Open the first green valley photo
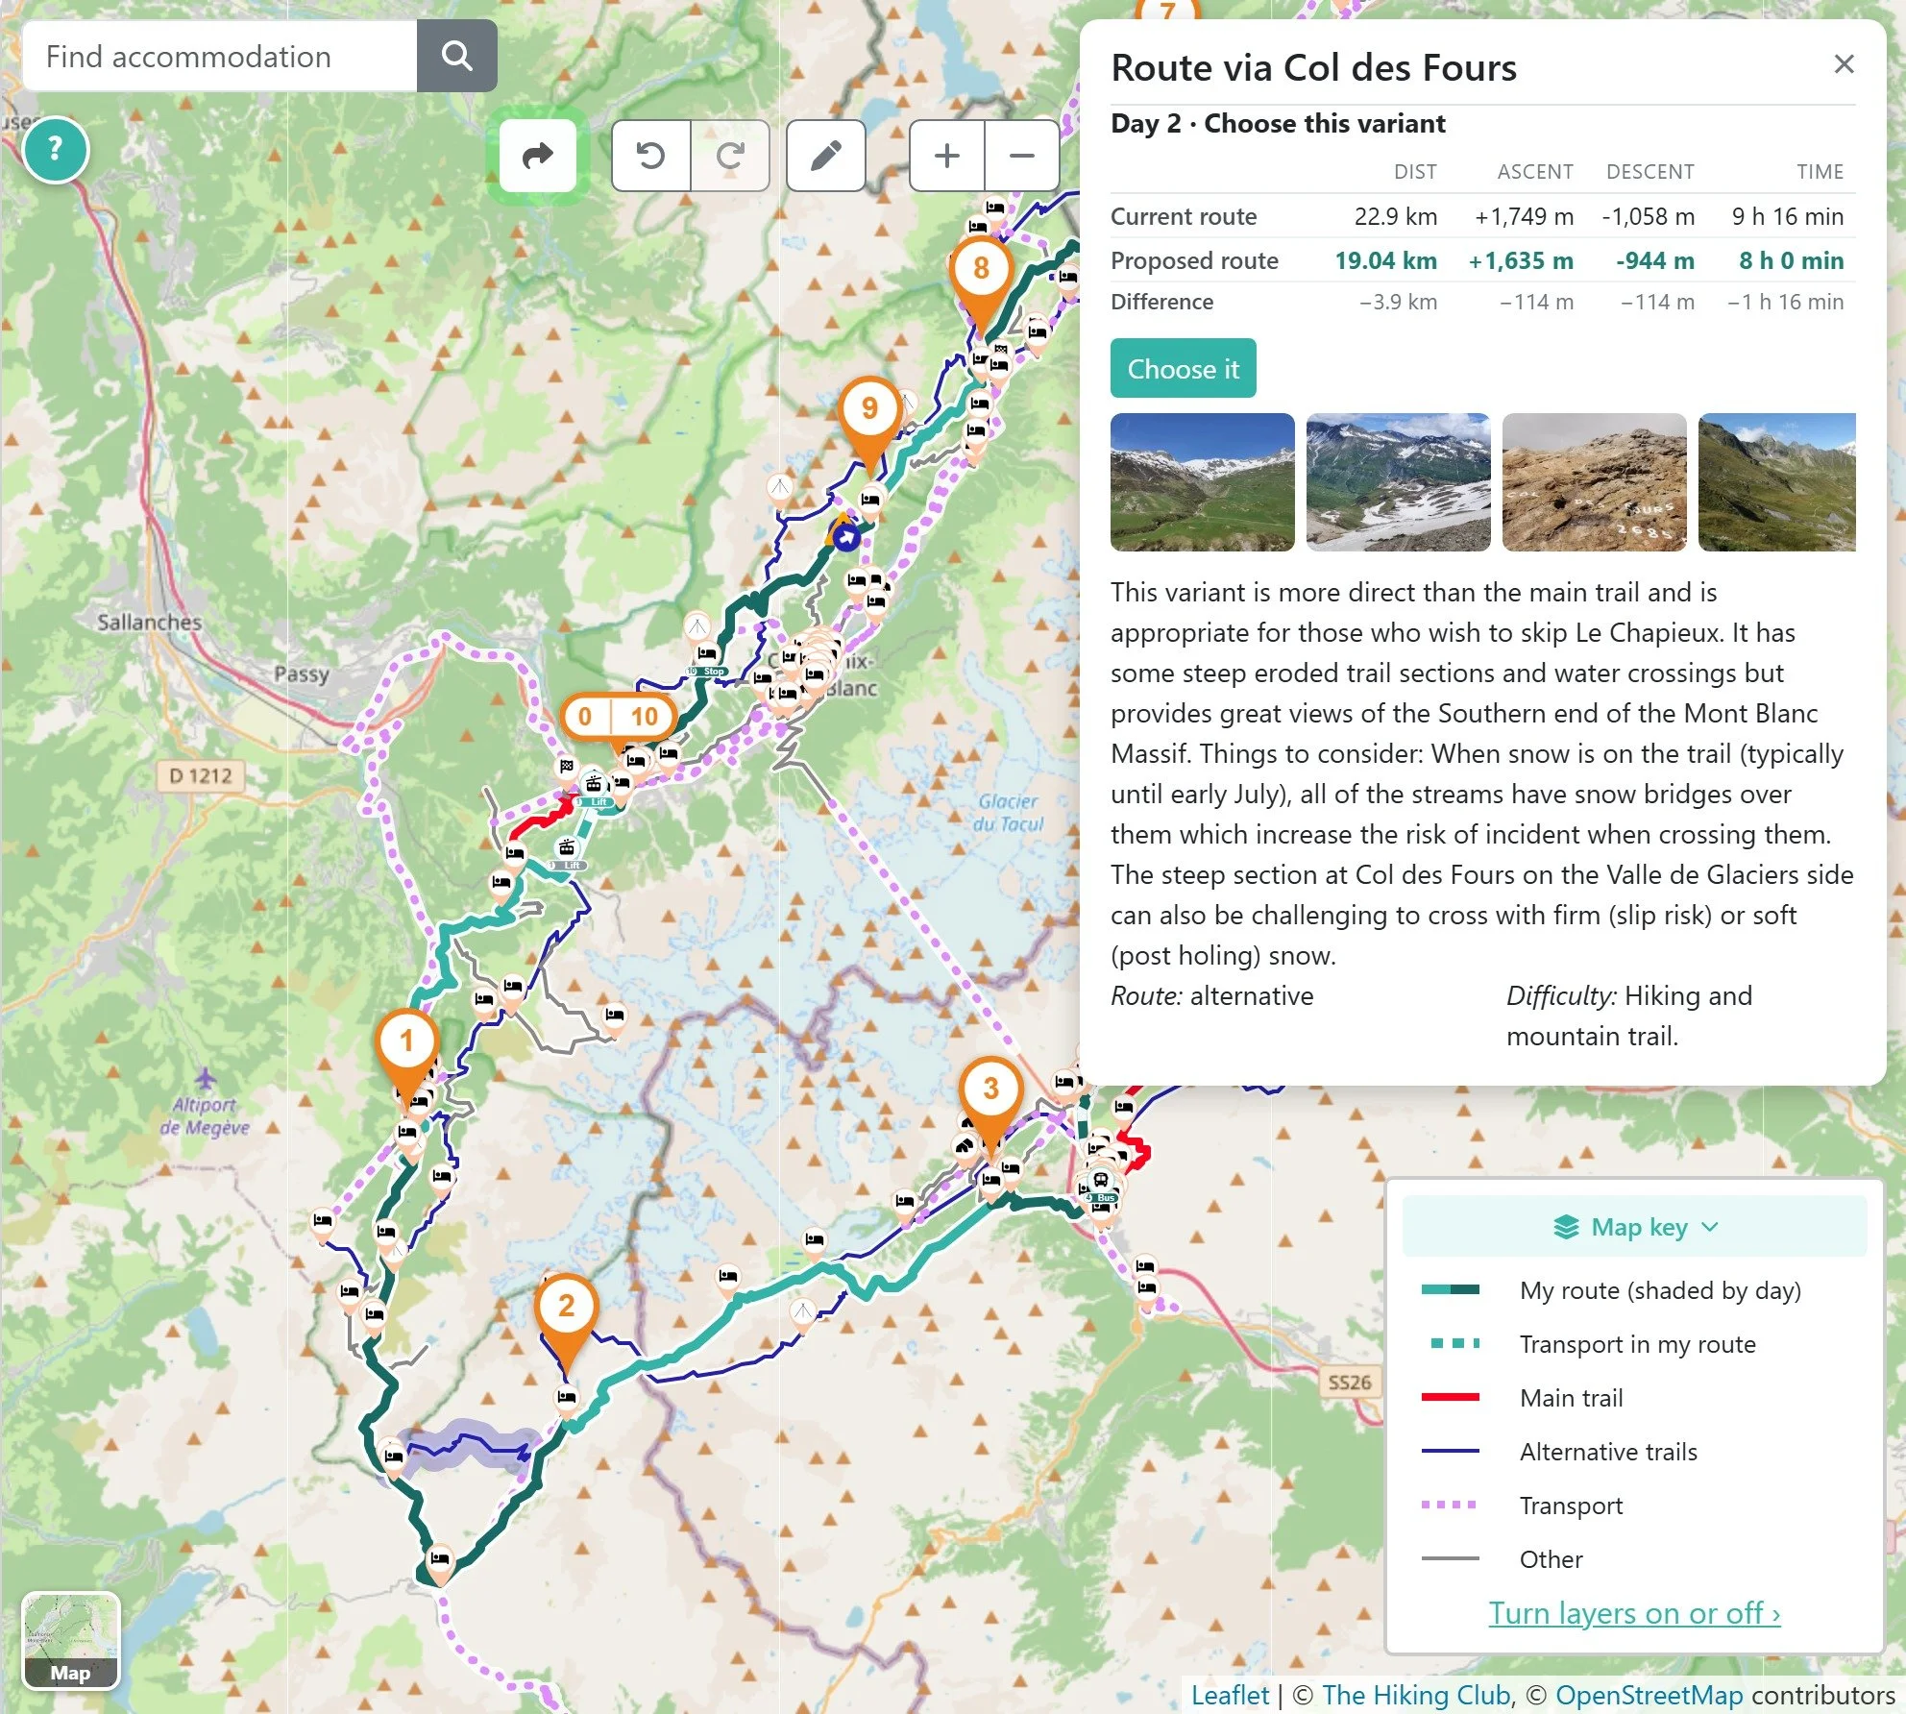The height and width of the screenshot is (1714, 1906). coord(1202,482)
